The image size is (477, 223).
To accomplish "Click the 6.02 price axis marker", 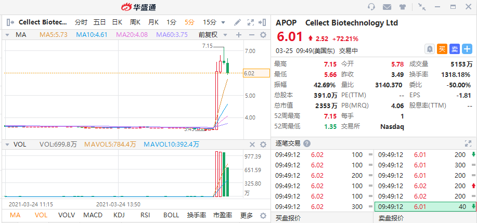I will (x=256, y=73).
